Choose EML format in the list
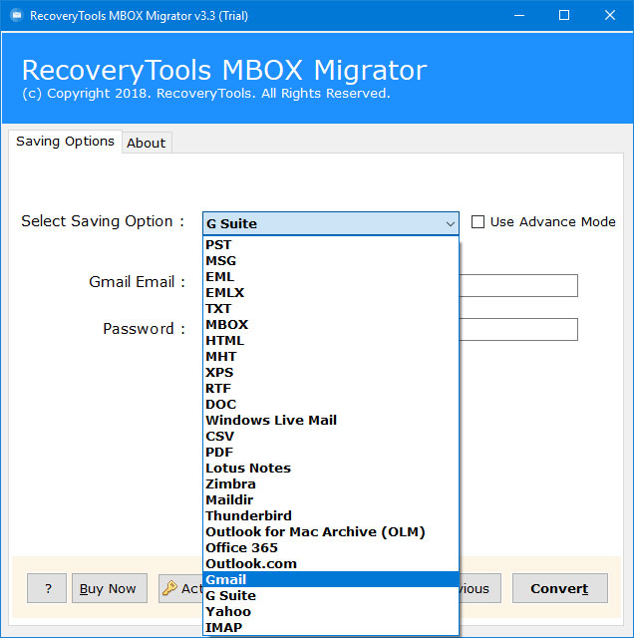Image resolution: width=634 pixels, height=638 pixels. [x=331, y=277]
